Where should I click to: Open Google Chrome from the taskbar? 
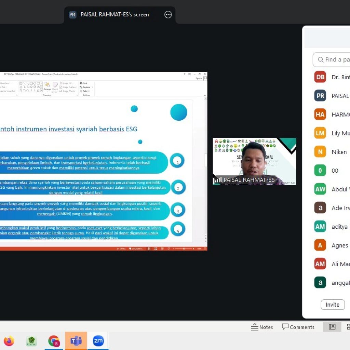(54, 341)
